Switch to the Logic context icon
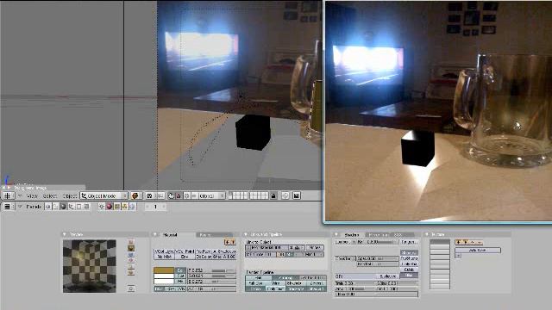Viewport: 552px width, 310px height. coord(48,207)
